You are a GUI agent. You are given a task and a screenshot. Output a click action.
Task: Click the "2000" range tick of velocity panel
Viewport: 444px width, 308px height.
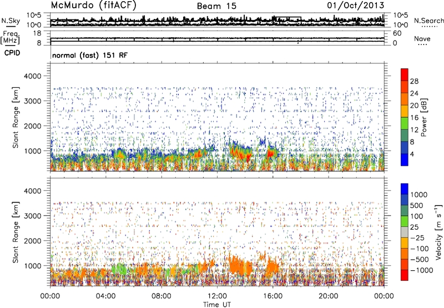(33, 241)
